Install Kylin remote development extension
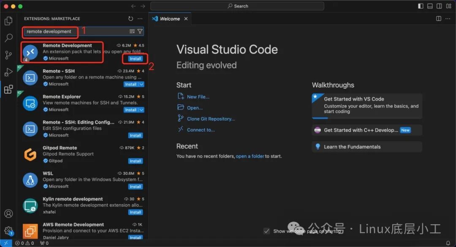The image size is (456, 247). click(x=135, y=212)
